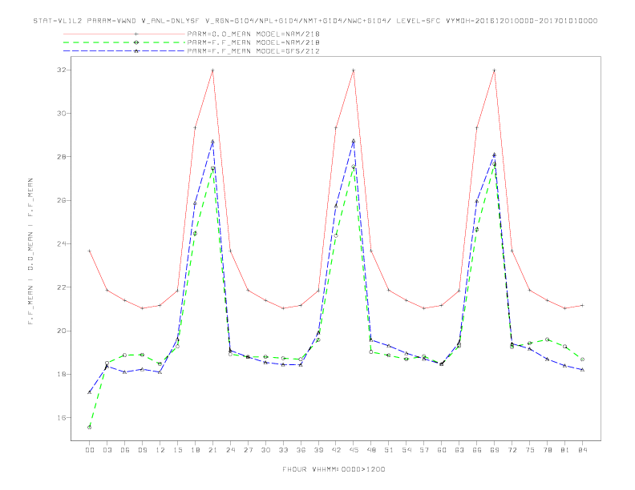Click green NAM circle data point at hour 00
Image resolution: width=635 pixels, height=490 pixels.
(90, 428)
